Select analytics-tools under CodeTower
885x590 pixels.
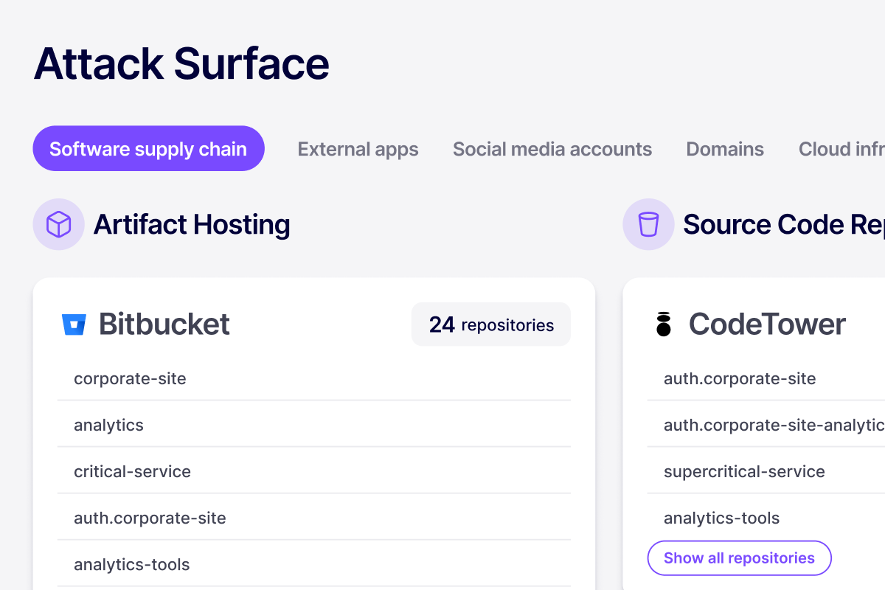721,518
